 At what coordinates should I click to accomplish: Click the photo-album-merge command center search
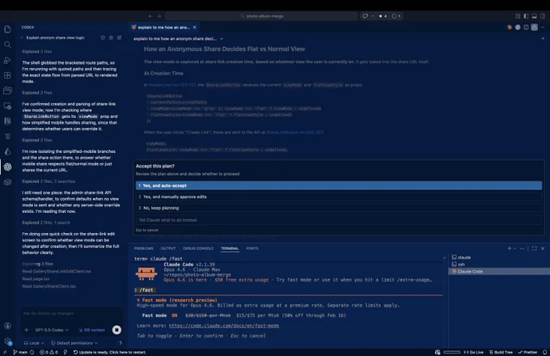(x=261, y=16)
